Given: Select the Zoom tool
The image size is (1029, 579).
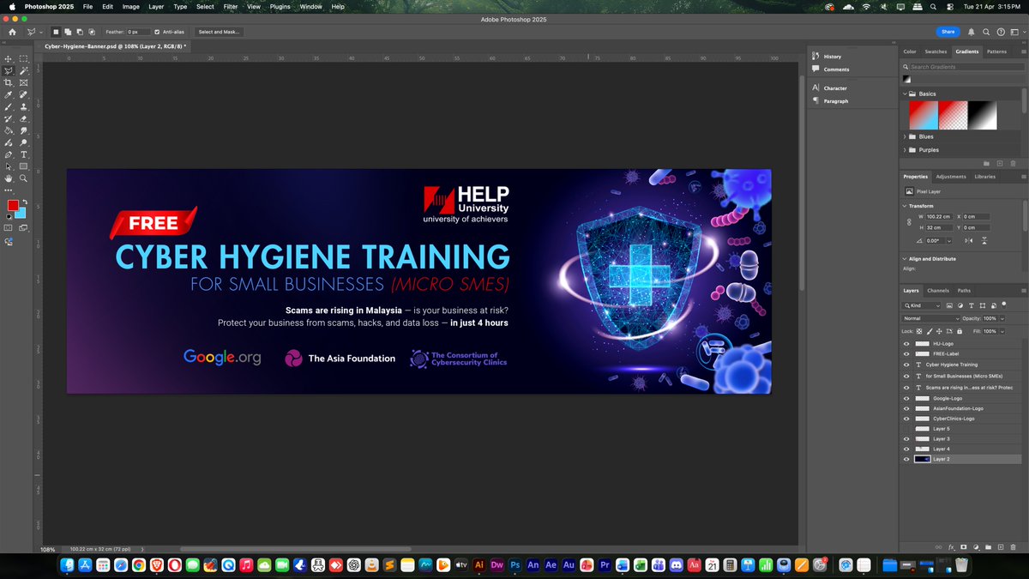Looking at the screenshot, I should point(22,178).
